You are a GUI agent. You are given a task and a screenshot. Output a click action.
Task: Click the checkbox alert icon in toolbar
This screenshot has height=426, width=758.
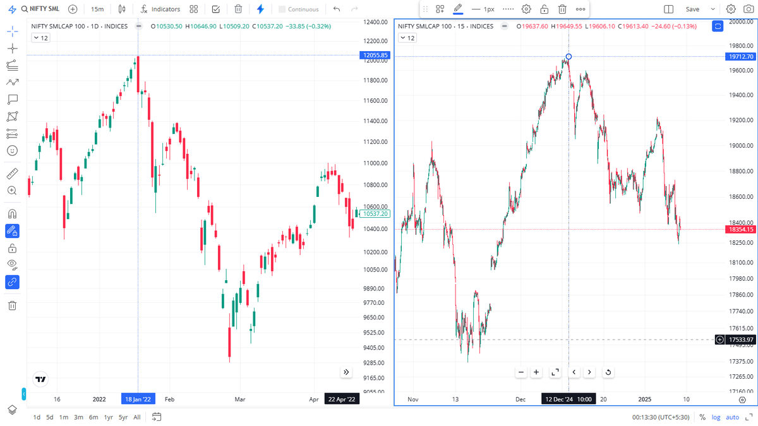[x=216, y=9]
